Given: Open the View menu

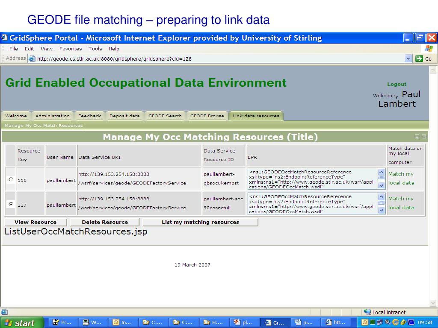Looking at the screenshot, I should point(46,49).
